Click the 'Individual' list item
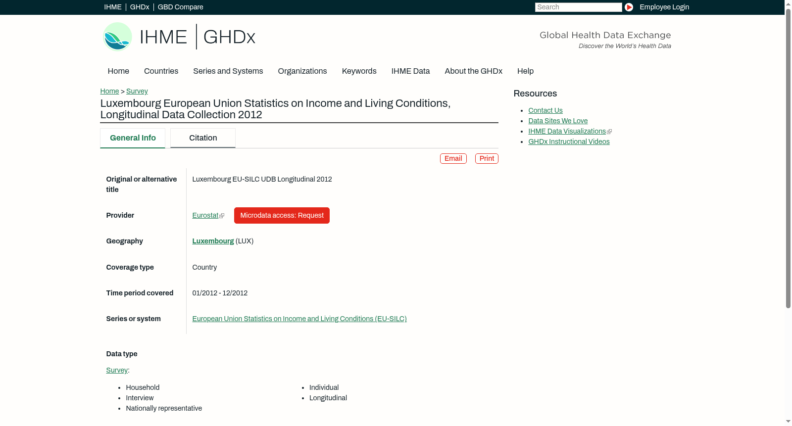The height and width of the screenshot is (426, 792). 324,388
